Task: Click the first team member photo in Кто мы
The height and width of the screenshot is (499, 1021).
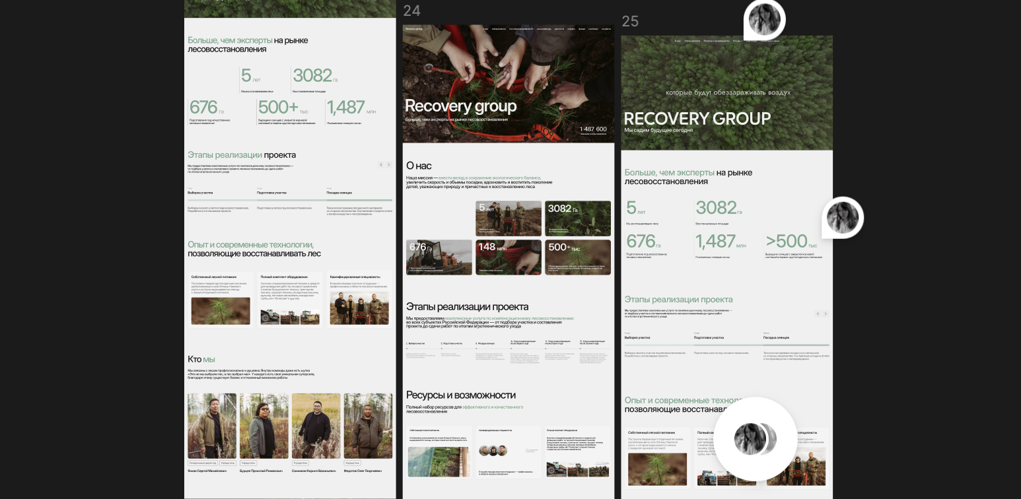Action: pyautogui.click(x=212, y=426)
